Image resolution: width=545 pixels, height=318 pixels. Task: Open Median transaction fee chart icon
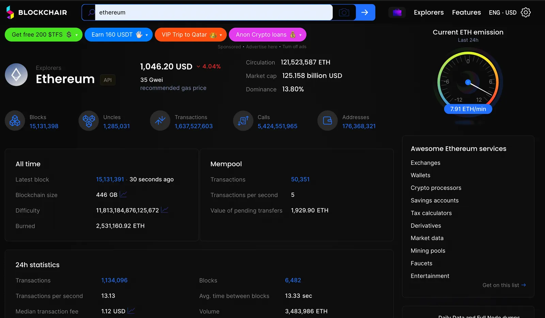tap(131, 311)
